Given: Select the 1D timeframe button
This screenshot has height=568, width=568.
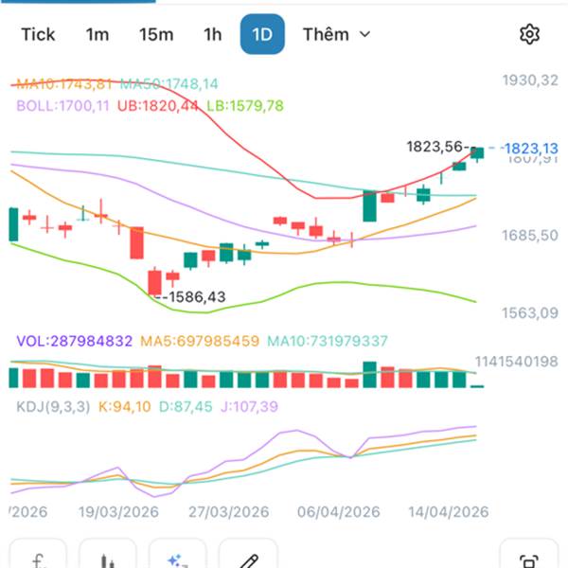Looking at the screenshot, I should tap(262, 35).
